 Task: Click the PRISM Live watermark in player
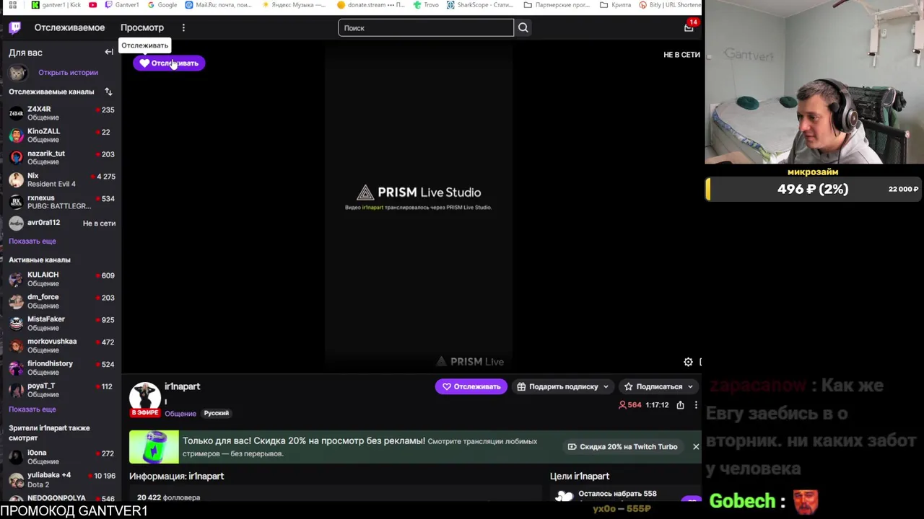coord(470,362)
